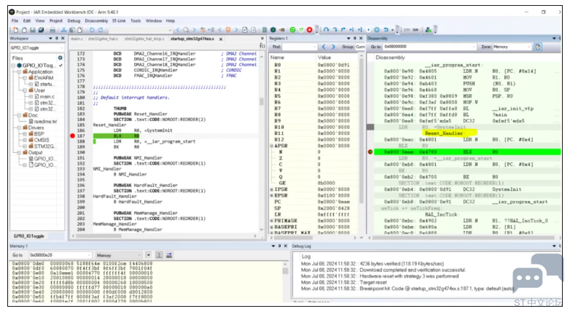The image size is (570, 314).
Task: Click the Registers previous-match left arrow
Action: coord(324,47)
